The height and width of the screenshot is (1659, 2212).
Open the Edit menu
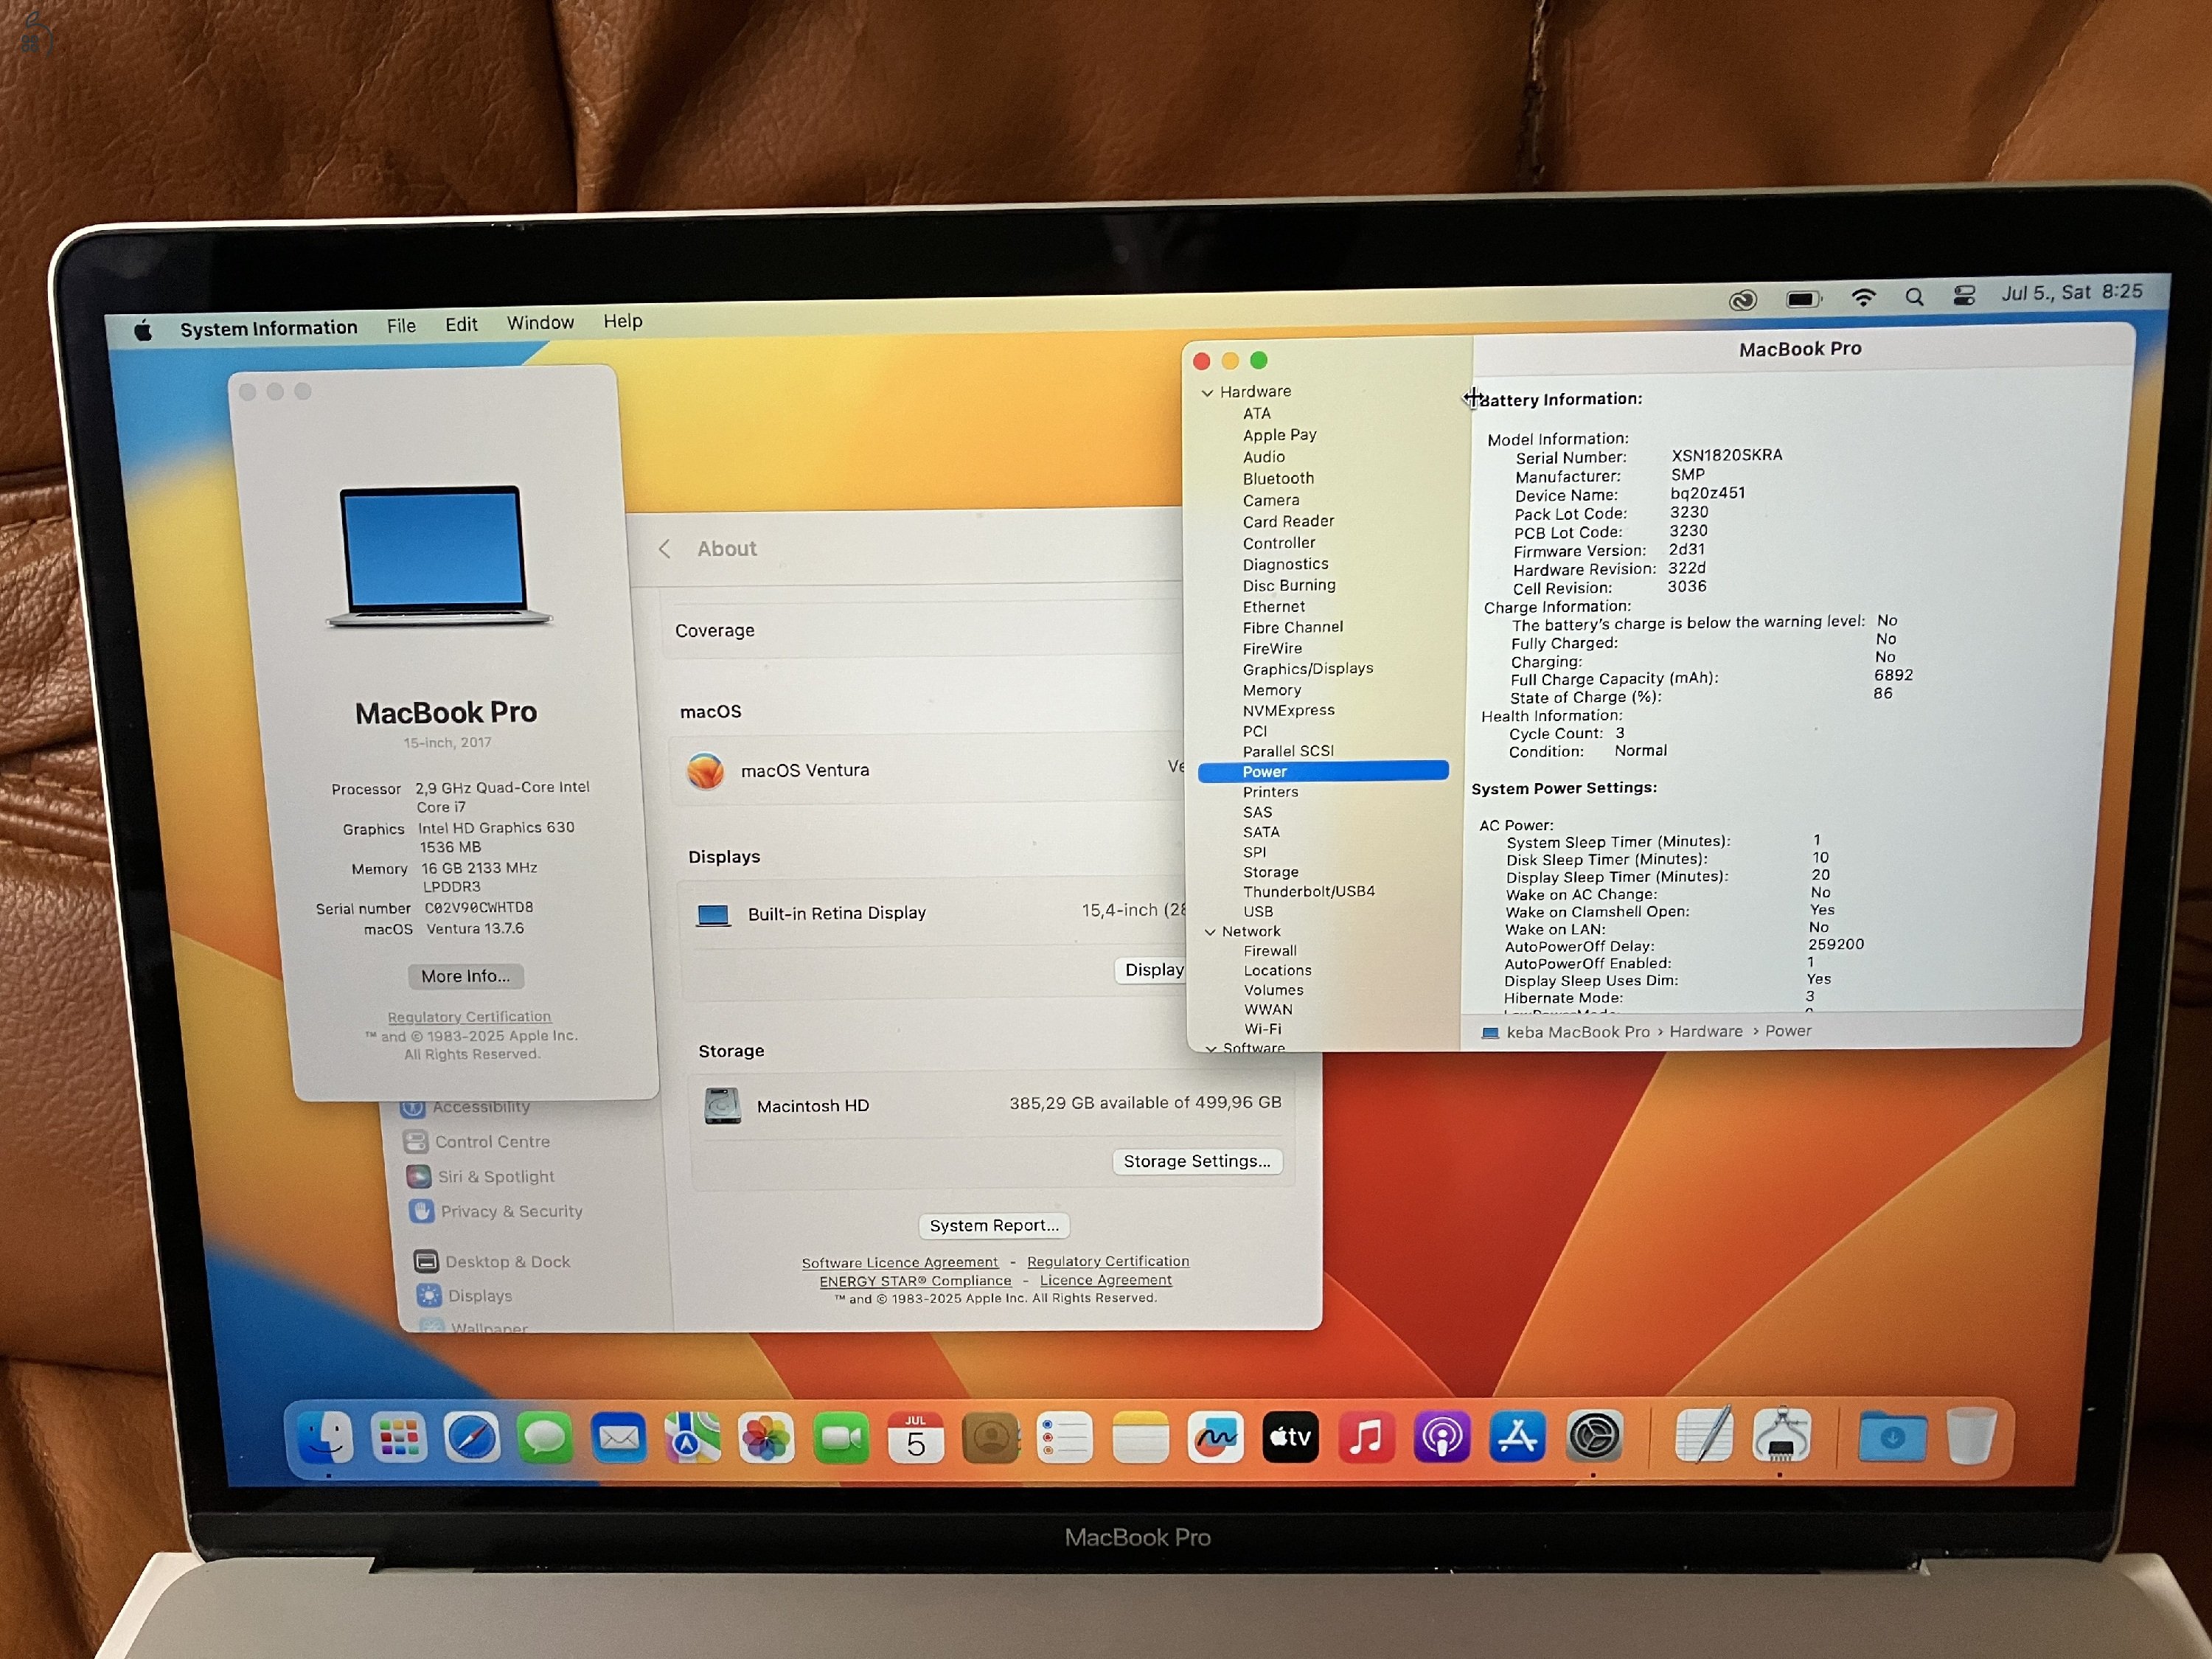(461, 325)
